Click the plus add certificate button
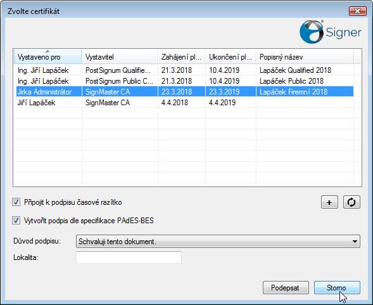The width and height of the screenshot is (373, 305). coord(329,202)
